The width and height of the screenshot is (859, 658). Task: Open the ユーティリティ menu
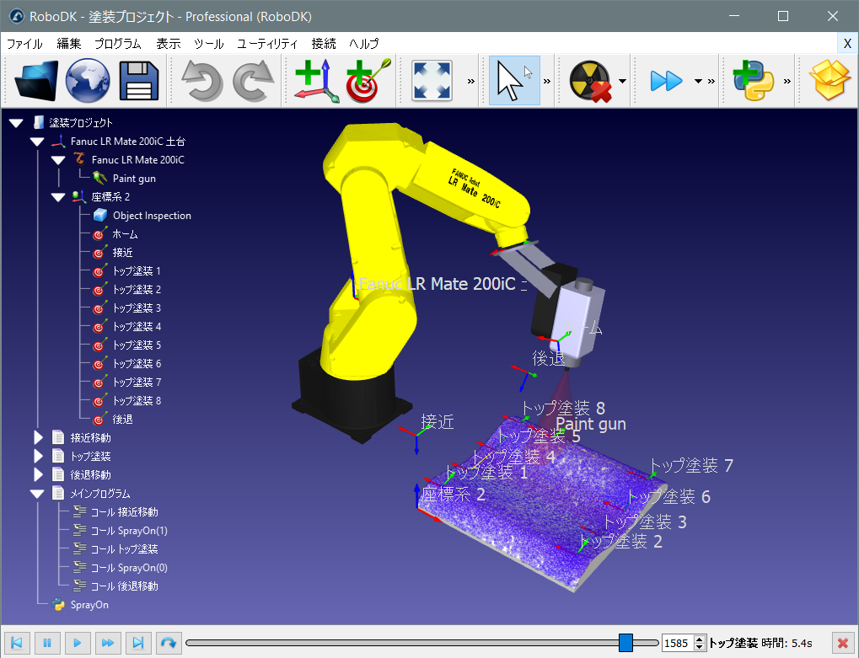pyautogui.click(x=267, y=44)
